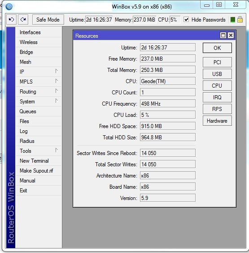Viewport: 249px width, 253px height.
Task: Maximize the Resources window
Action: [223, 35]
